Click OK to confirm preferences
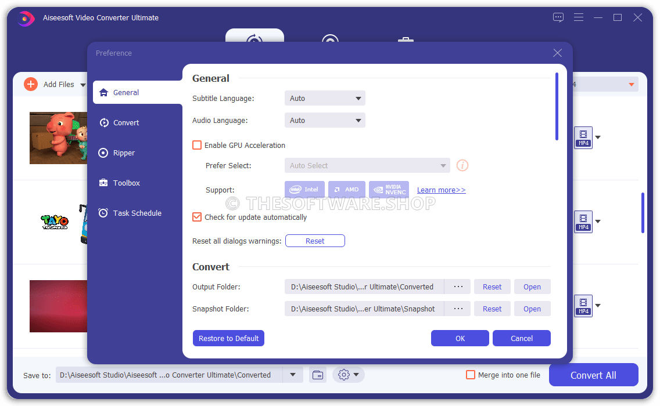 point(460,338)
